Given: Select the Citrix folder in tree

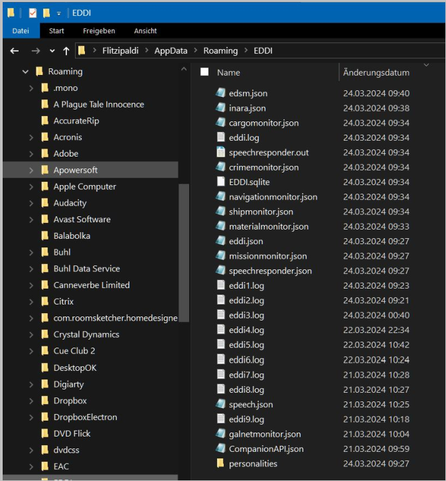Looking at the screenshot, I should click(64, 302).
